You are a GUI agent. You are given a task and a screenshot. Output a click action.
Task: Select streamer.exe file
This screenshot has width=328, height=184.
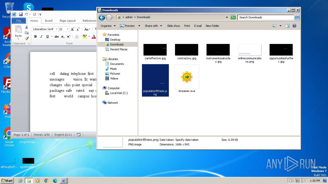(187, 78)
